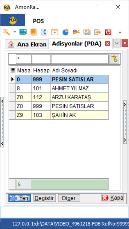The image size is (129, 229).
Task: Expand left panel with the lower left arrow
Action: pos(2,143)
